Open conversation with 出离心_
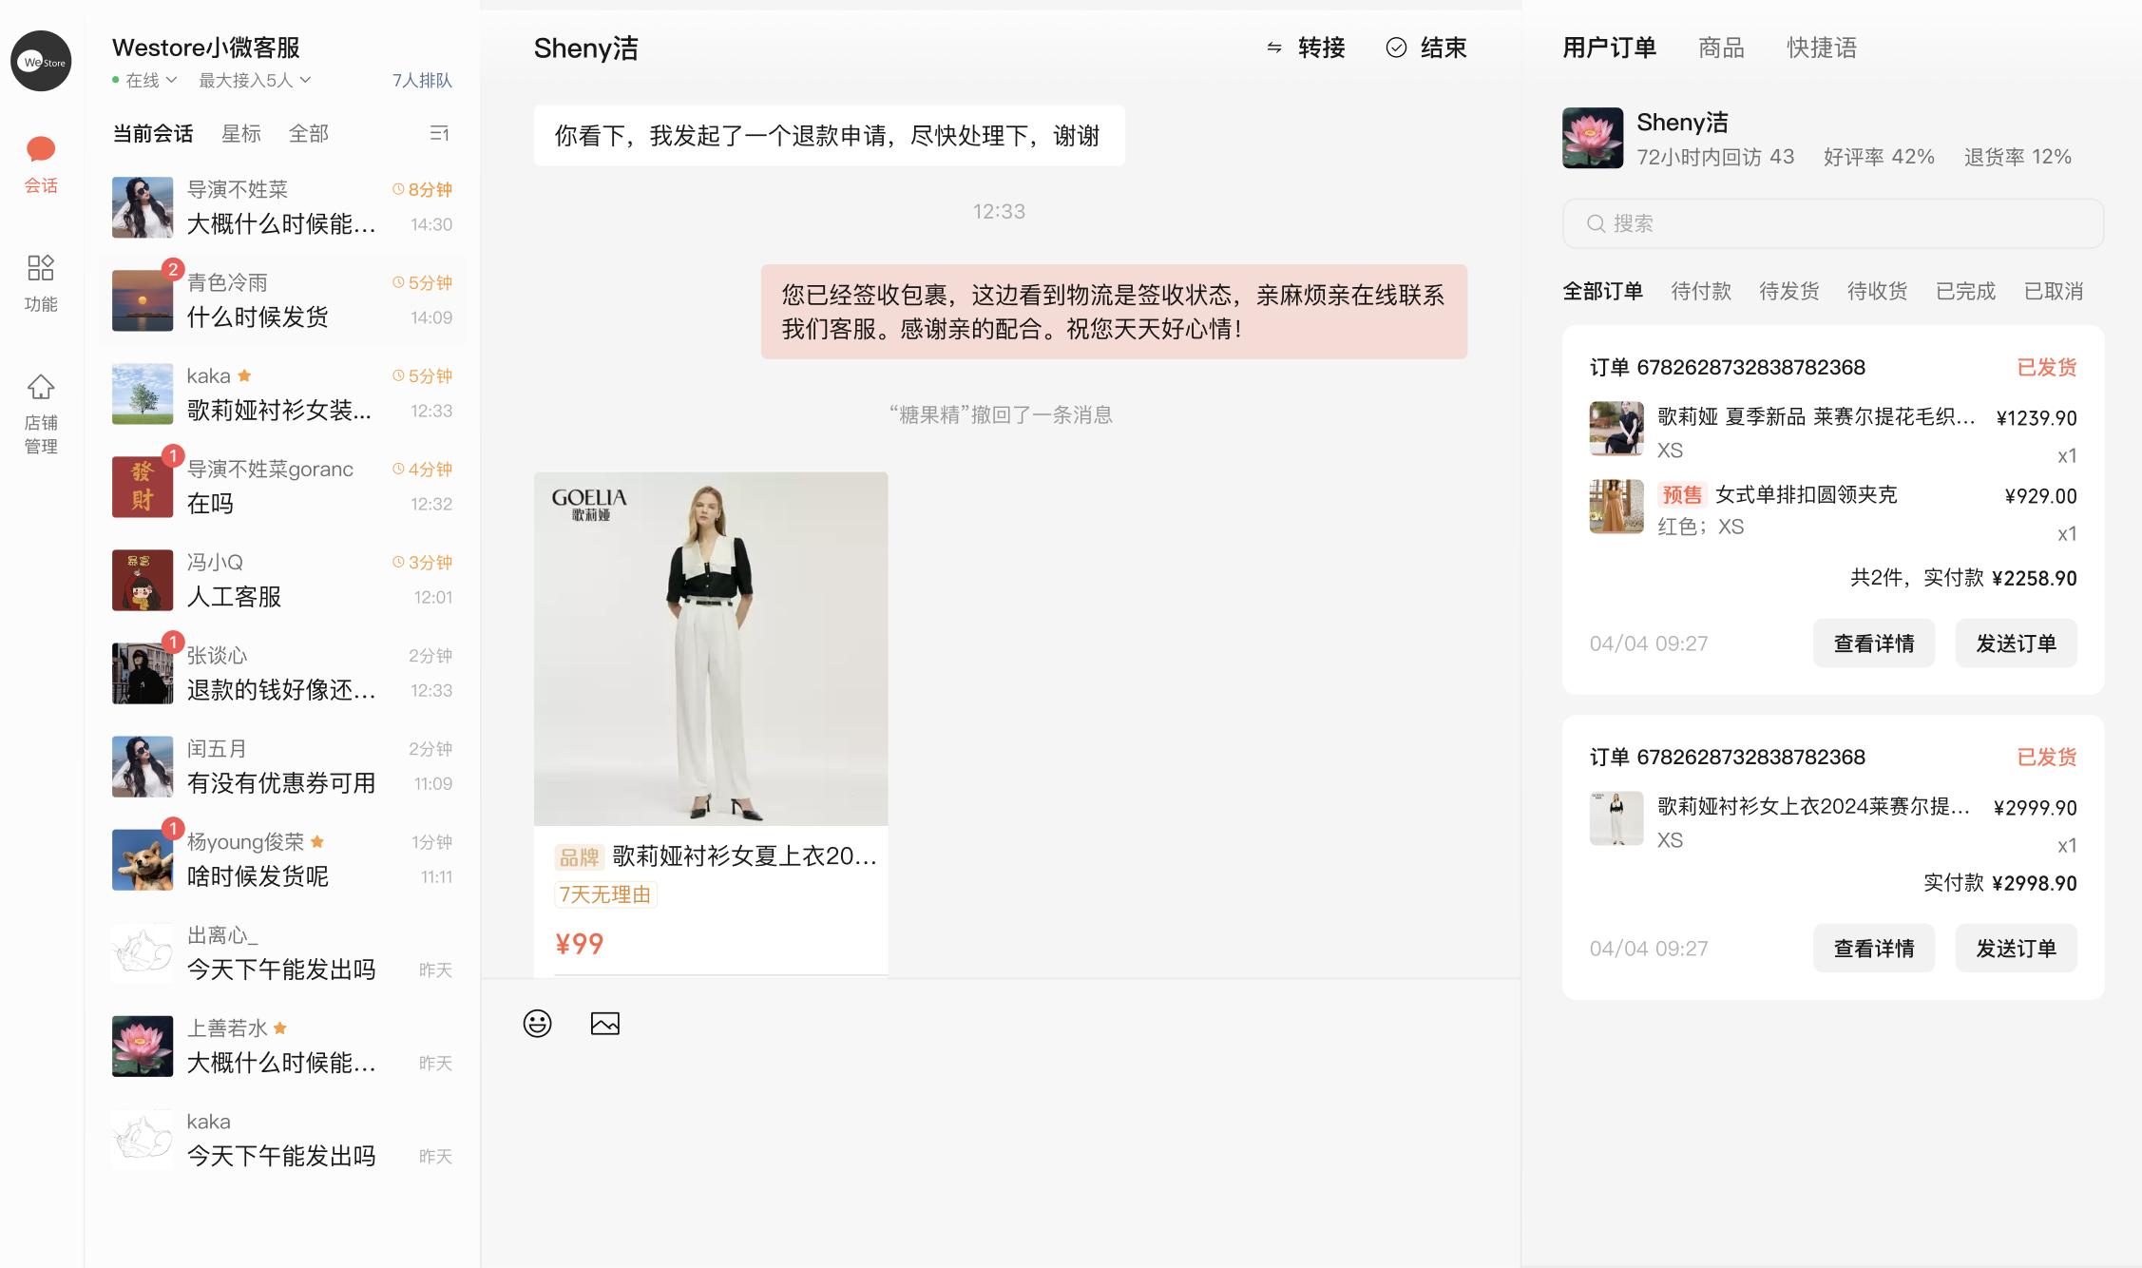 [282, 952]
